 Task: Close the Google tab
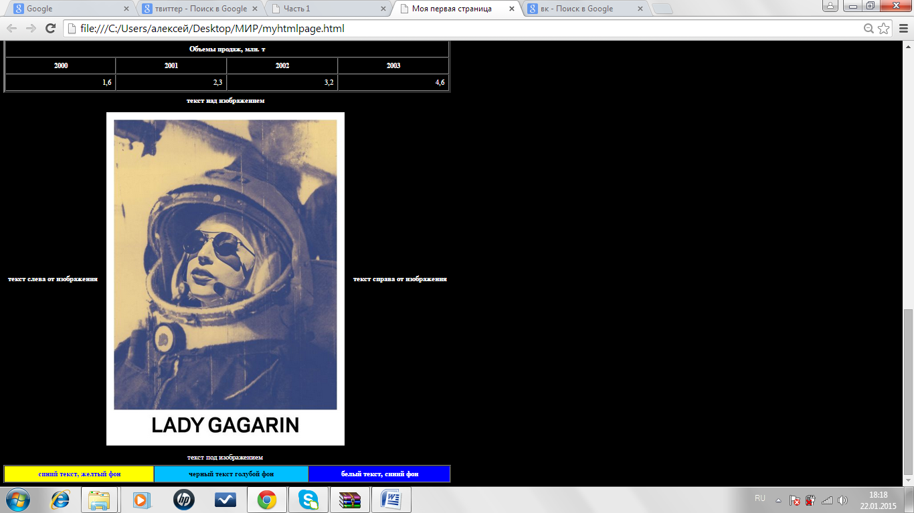click(x=126, y=9)
